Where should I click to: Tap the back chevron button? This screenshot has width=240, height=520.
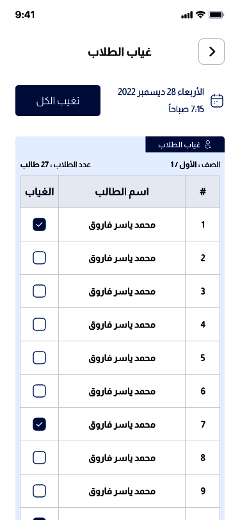pyautogui.click(x=211, y=51)
